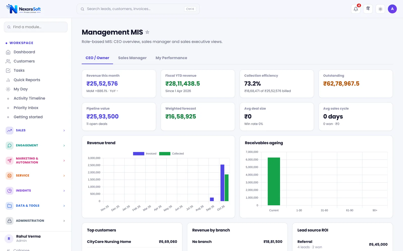Screen dimensions: 403x251
Task: Click the Find a module field
Action: tap(36, 27)
